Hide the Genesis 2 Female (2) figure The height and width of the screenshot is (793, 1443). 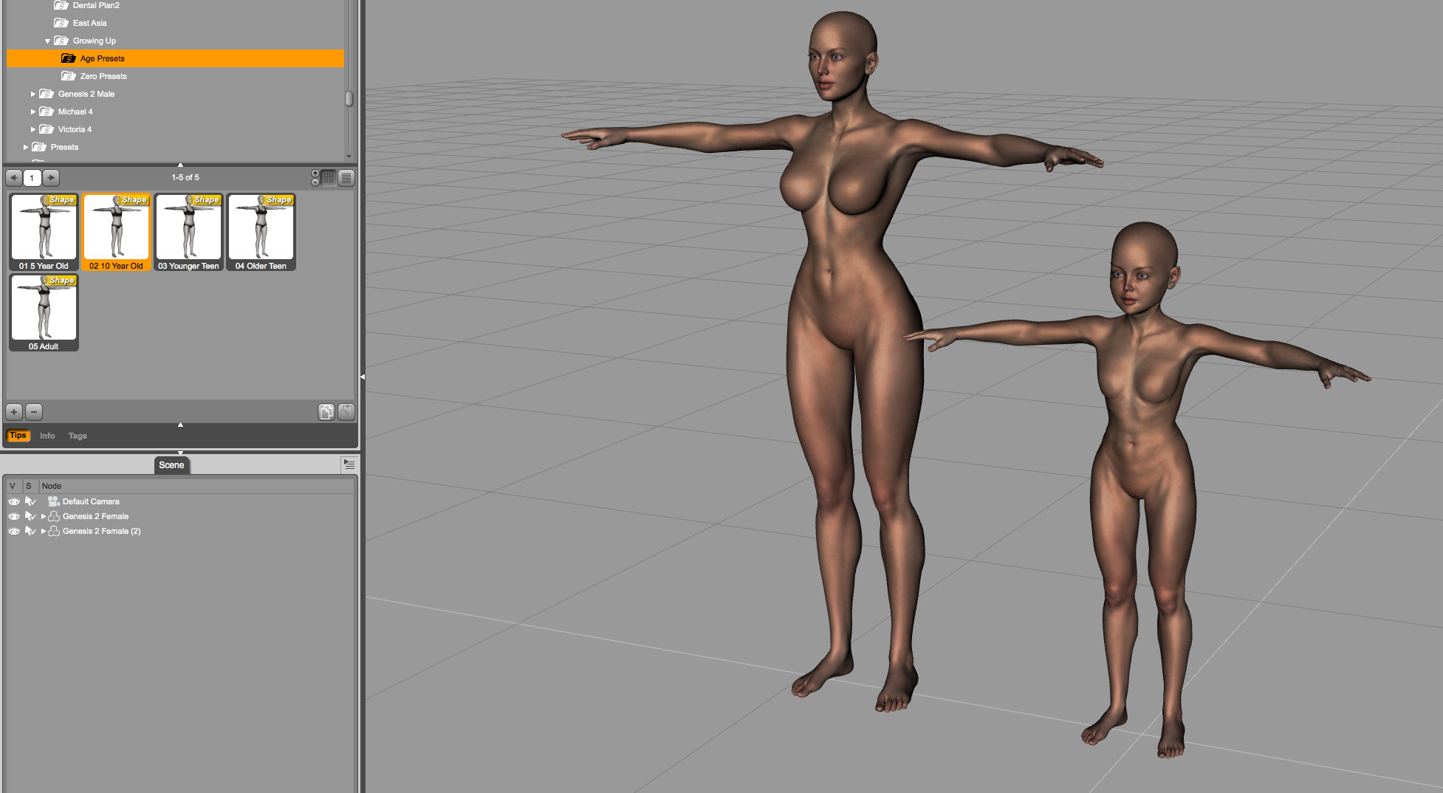[14, 531]
